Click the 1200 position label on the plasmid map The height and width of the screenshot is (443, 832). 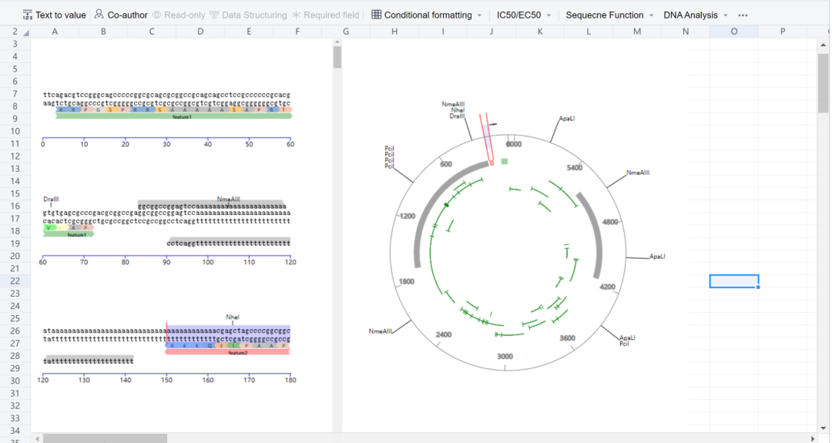coord(408,216)
